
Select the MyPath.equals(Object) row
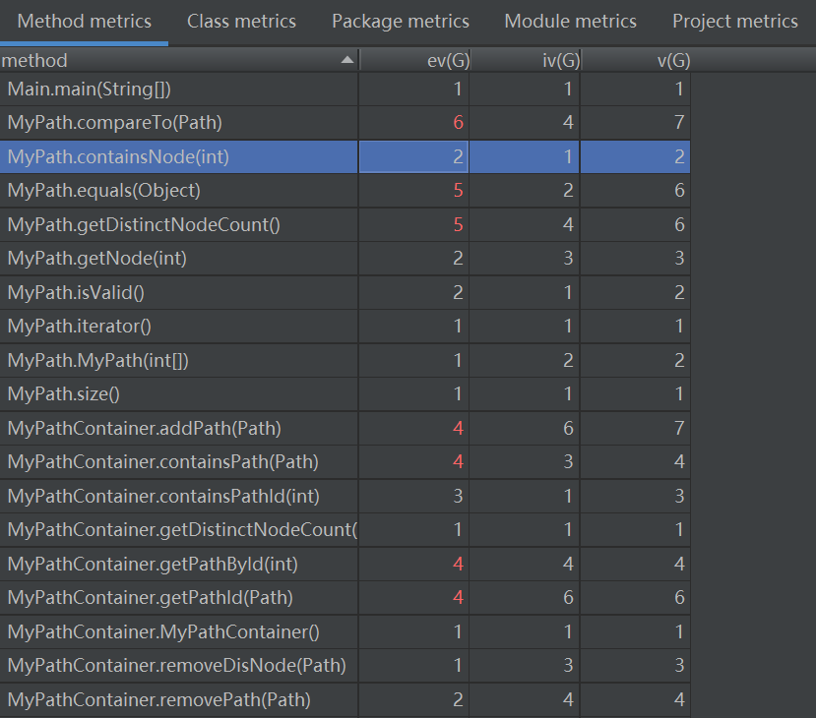tap(345, 190)
